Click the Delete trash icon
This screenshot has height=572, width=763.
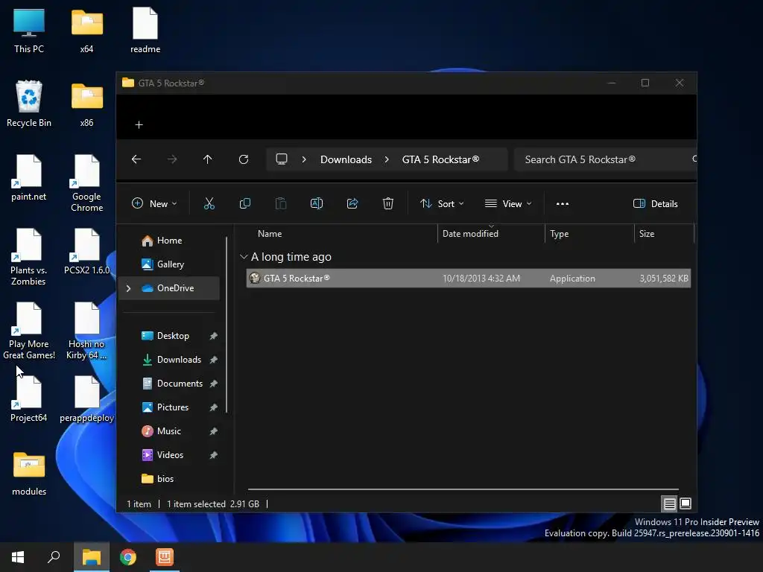click(x=387, y=203)
